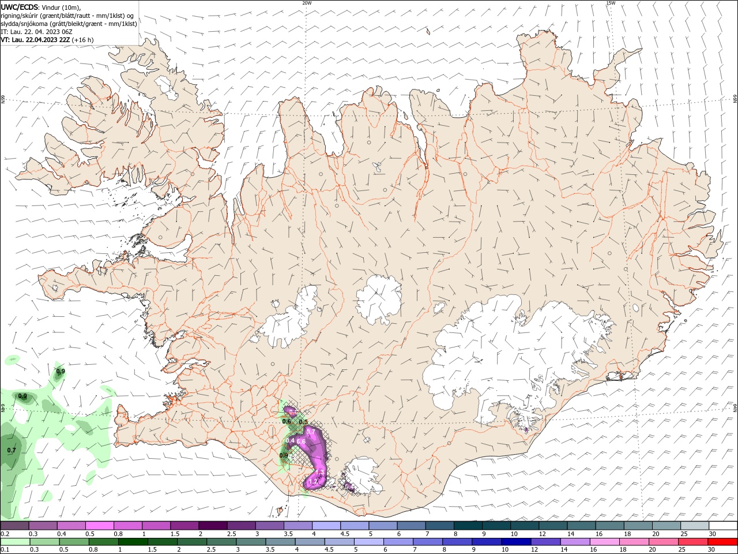Click the white 0.4 value beside Mýrdalsjökull glacier
Viewport: 738px width, 554px height.
pyautogui.click(x=349, y=487)
